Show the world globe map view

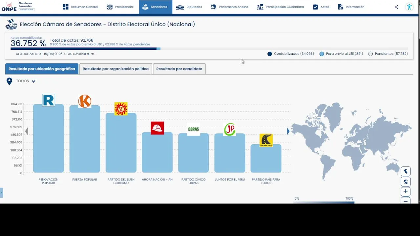[406, 182]
